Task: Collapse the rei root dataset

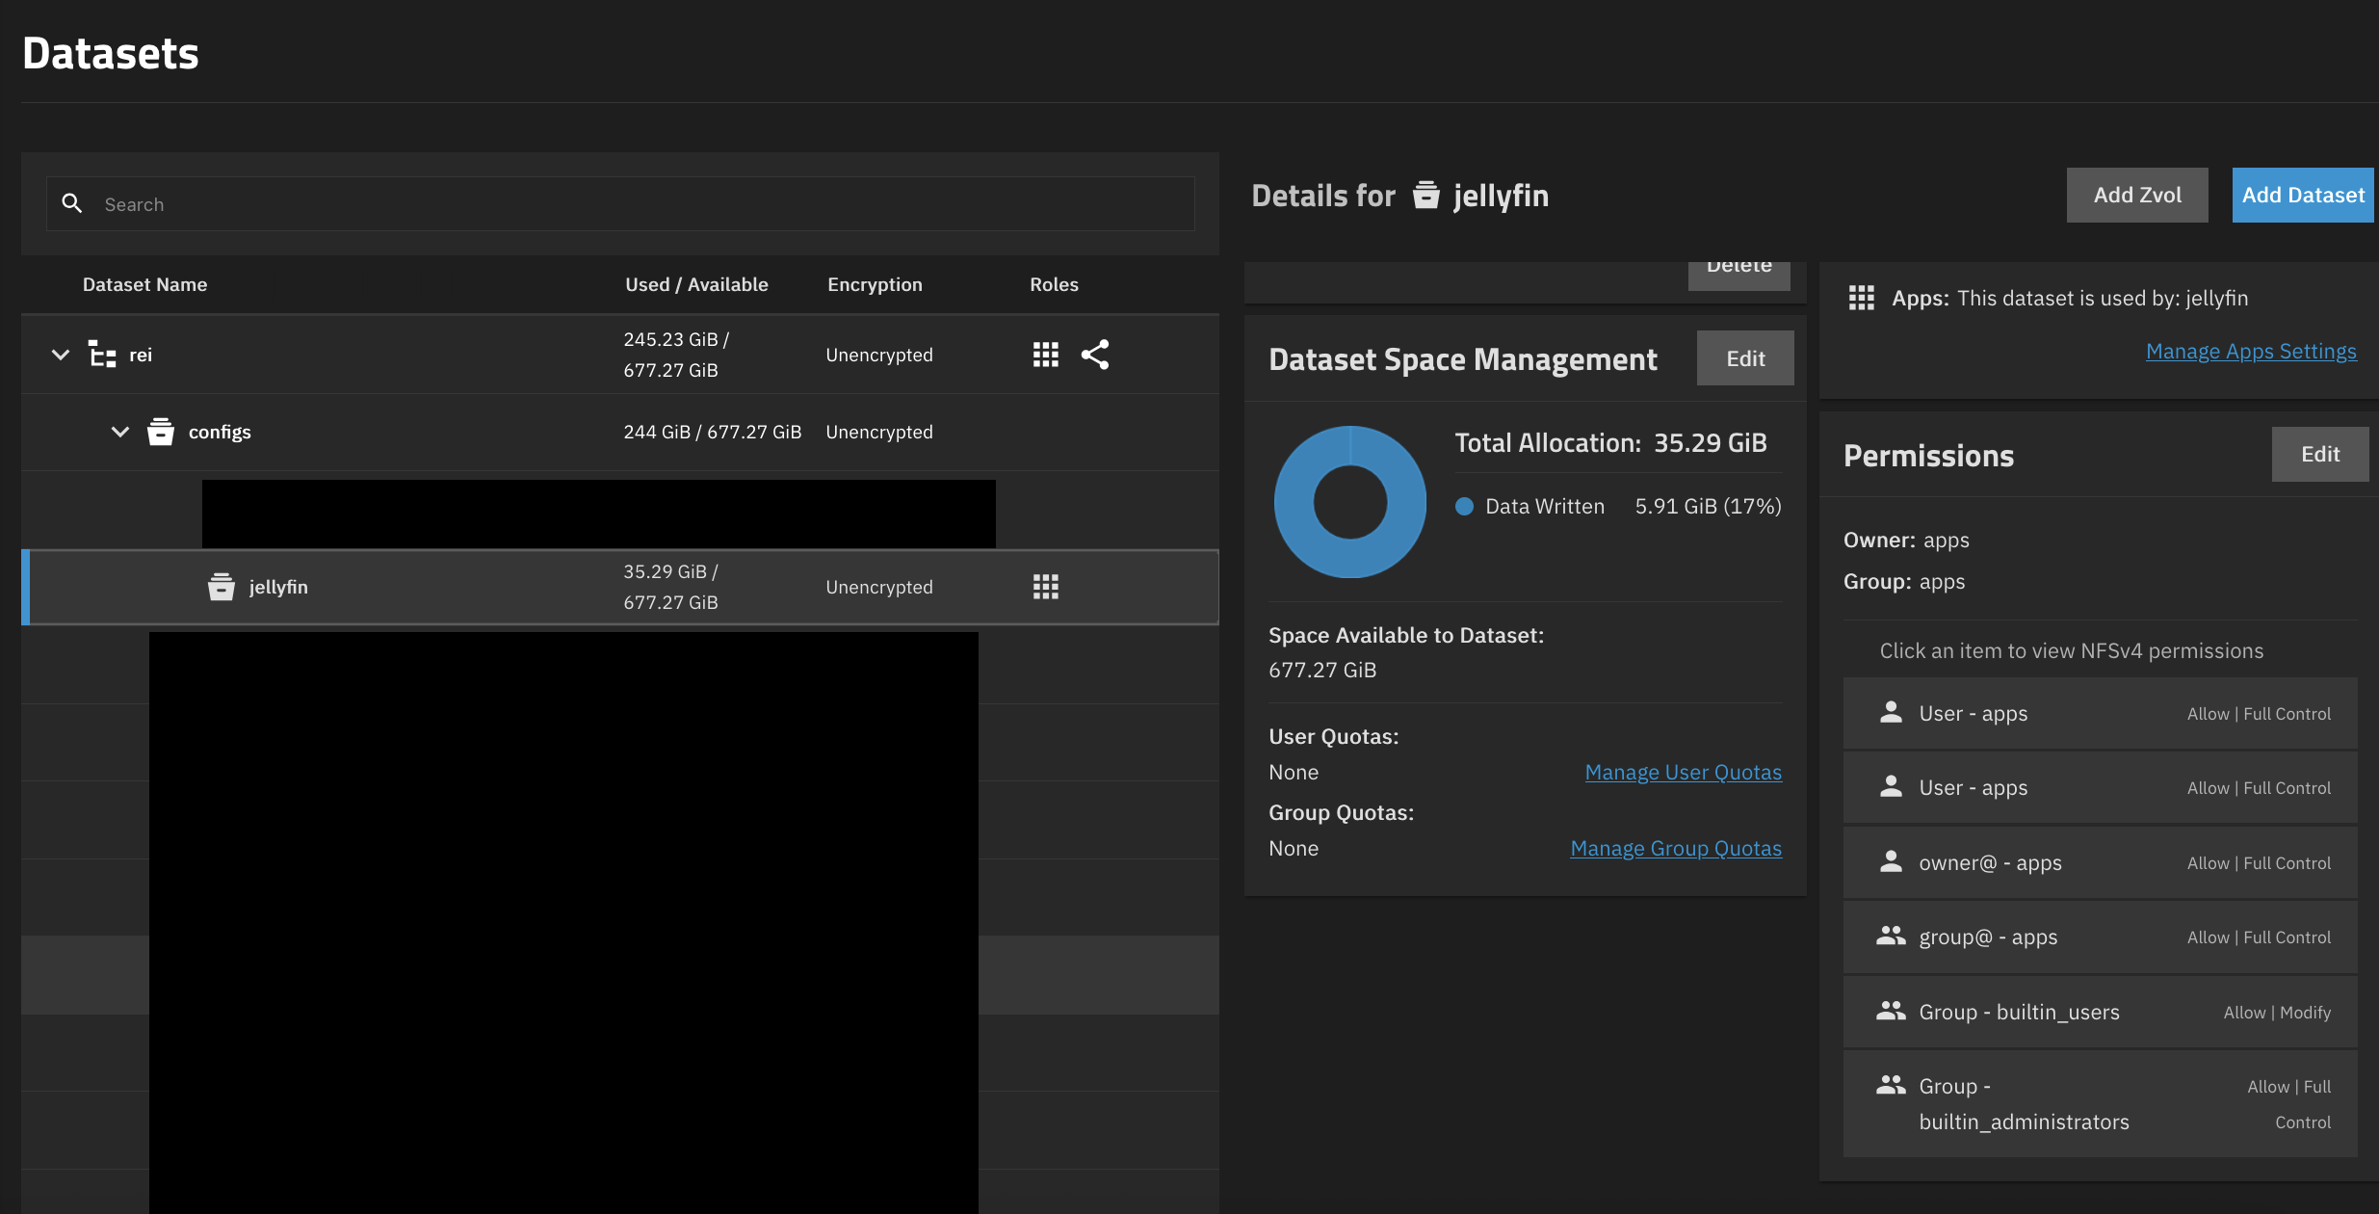Action: tap(61, 355)
